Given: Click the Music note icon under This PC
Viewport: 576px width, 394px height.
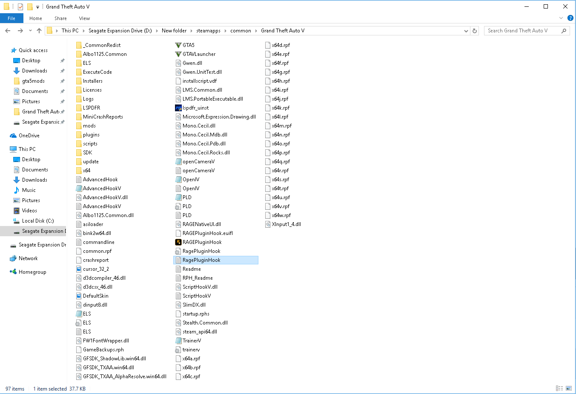Looking at the screenshot, I should [x=17, y=190].
